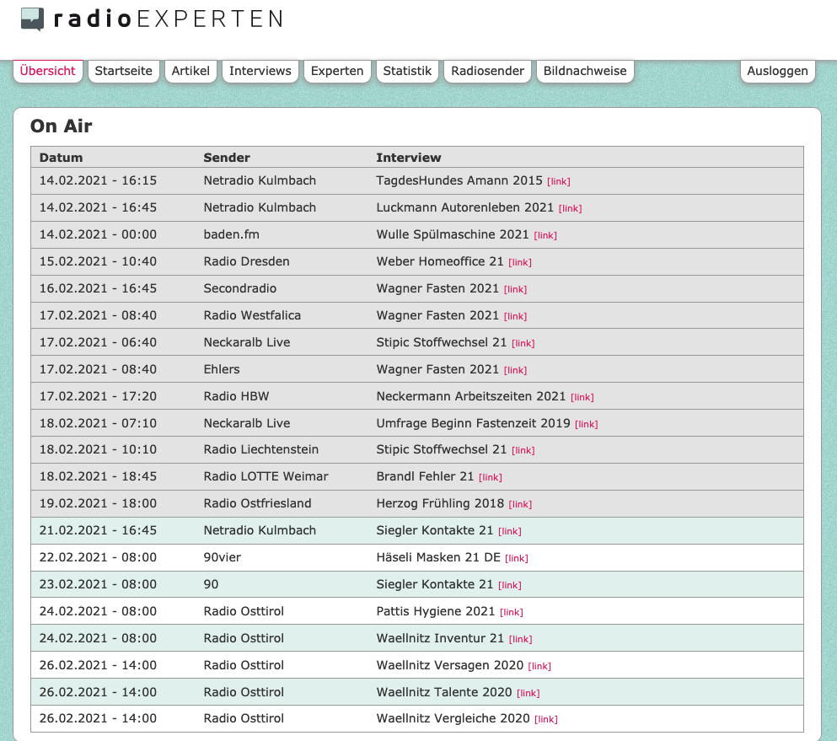This screenshot has width=837, height=741.
Task: Open link for Weber Homeoffice 21
Action: tap(520, 263)
